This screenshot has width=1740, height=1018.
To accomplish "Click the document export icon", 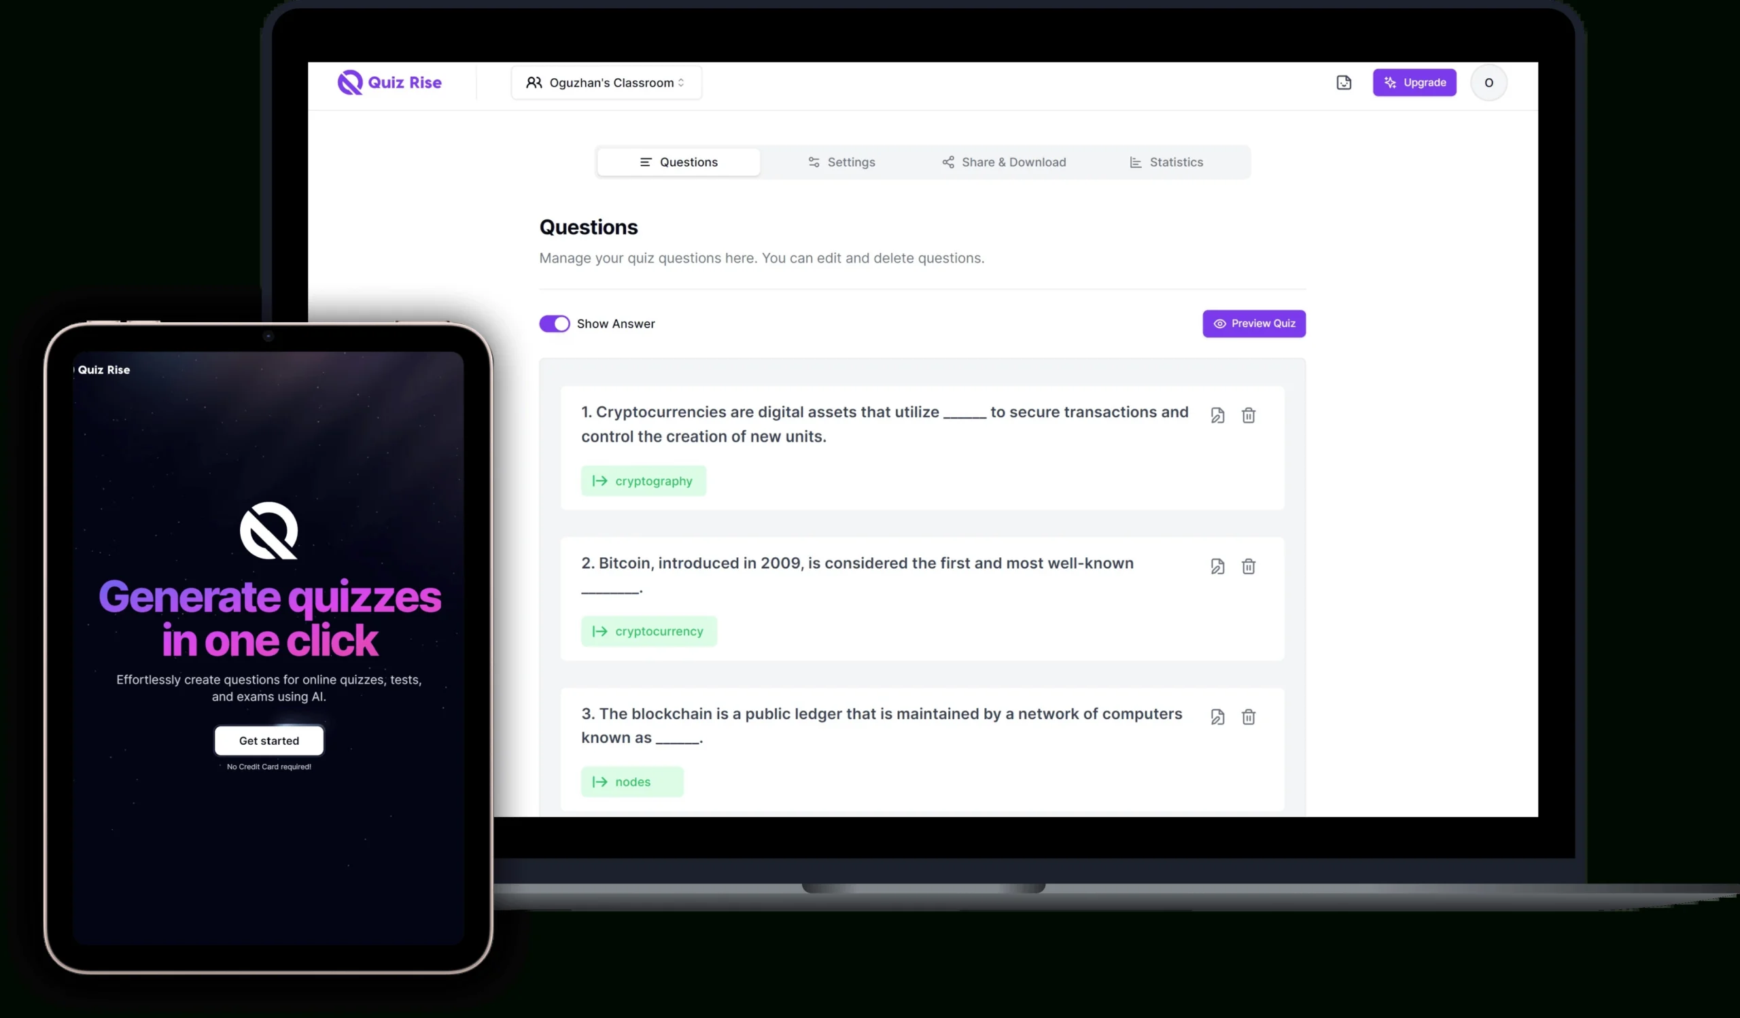I will [1342, 81].
